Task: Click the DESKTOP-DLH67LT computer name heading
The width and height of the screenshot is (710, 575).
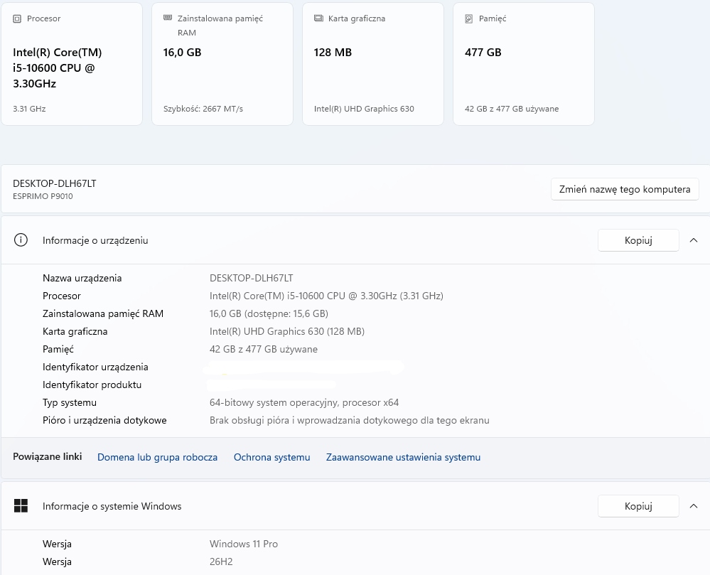Action: (54, 183)
